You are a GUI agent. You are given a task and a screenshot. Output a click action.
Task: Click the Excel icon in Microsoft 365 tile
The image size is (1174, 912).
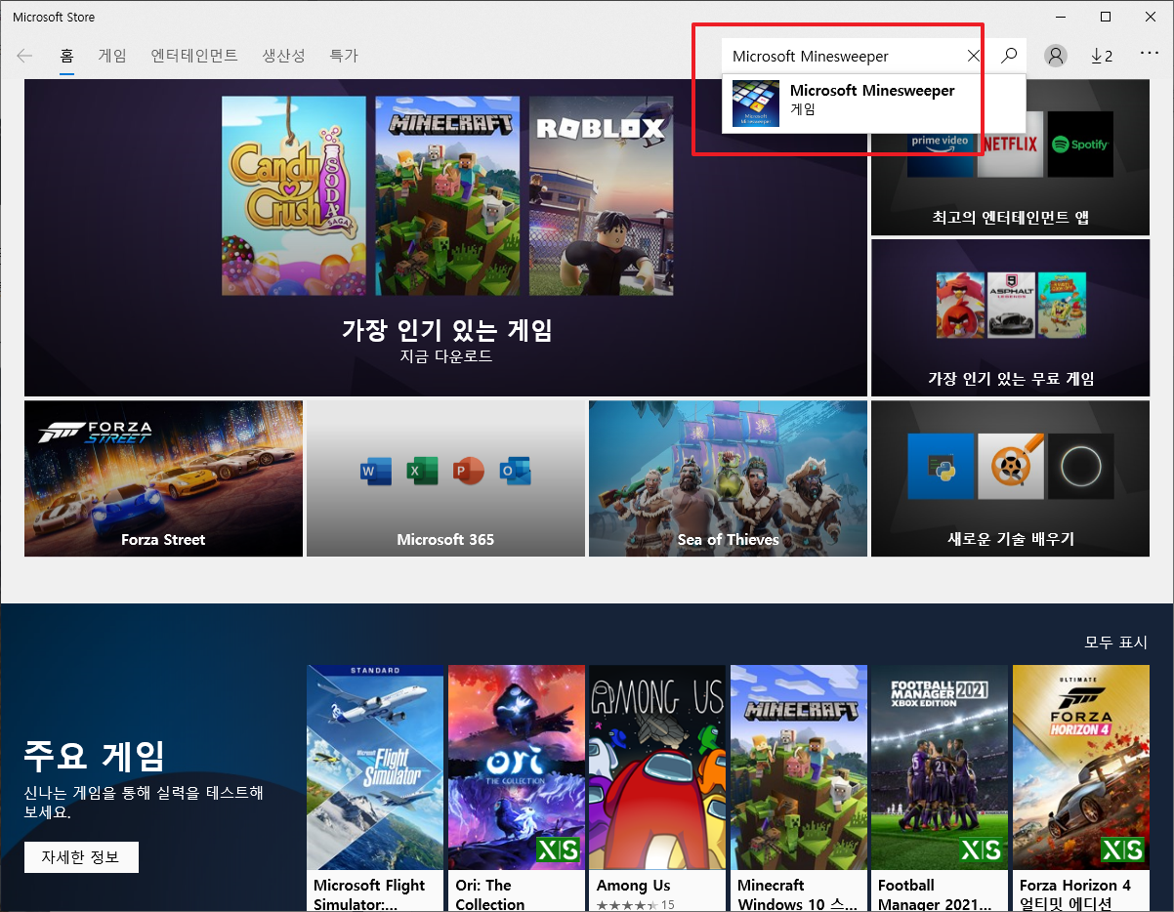tap(422, 471)
